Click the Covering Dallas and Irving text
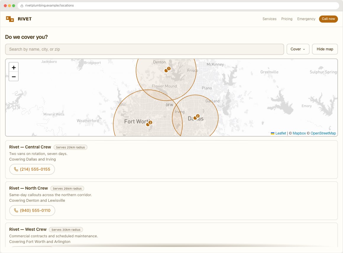 tap(32, 159)
